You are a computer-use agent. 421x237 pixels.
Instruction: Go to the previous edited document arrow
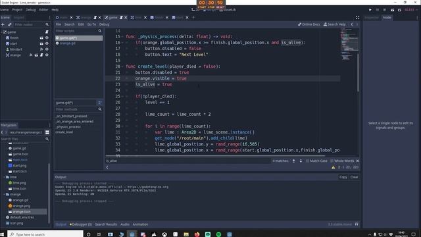point(352,24)
